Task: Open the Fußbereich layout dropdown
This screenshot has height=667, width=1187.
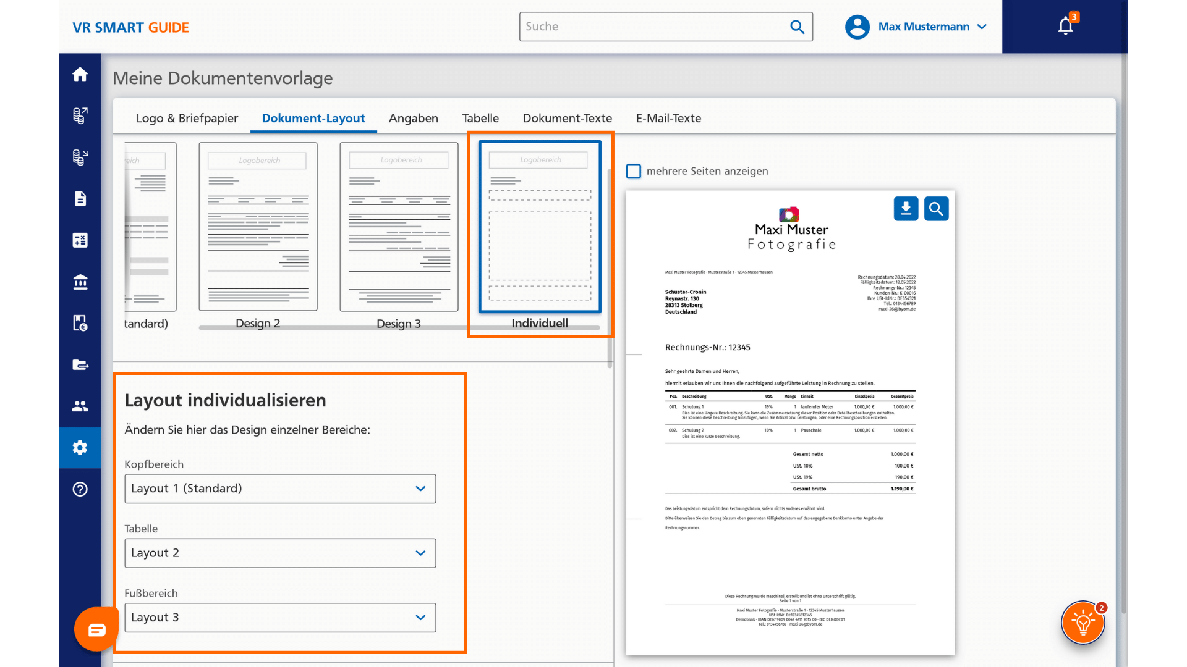Action: click(x=280, y=618)
